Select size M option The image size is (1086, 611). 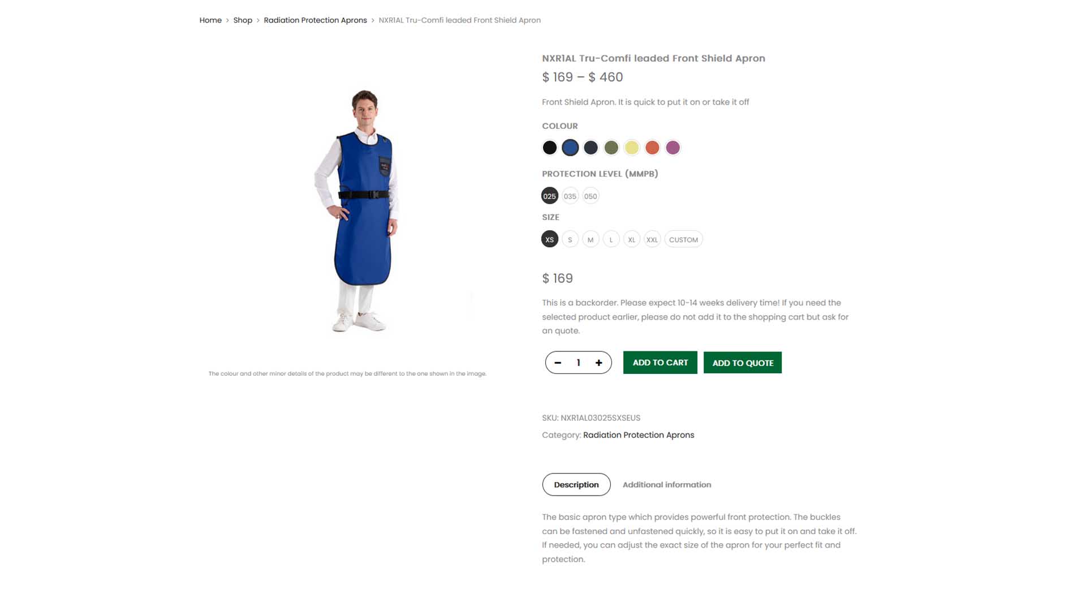click(591, 239)
